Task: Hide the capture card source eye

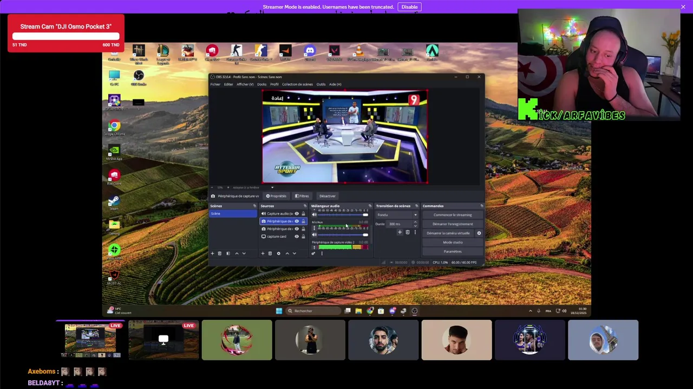Action: [296, 236]
